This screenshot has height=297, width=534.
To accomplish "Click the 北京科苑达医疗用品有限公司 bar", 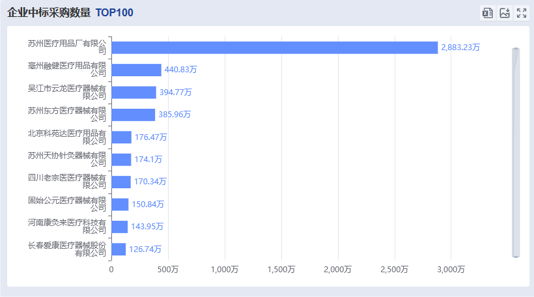I will pos(121,137).
